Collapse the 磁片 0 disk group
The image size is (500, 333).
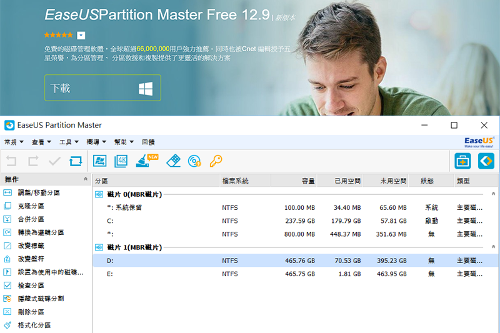493,194
